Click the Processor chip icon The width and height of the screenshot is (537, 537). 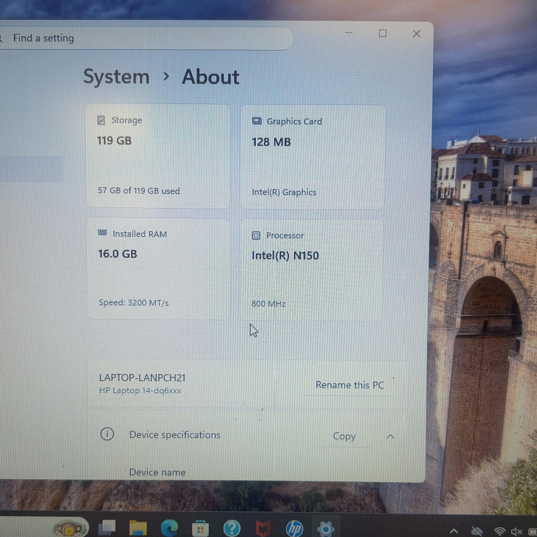(x=256, y=235)
